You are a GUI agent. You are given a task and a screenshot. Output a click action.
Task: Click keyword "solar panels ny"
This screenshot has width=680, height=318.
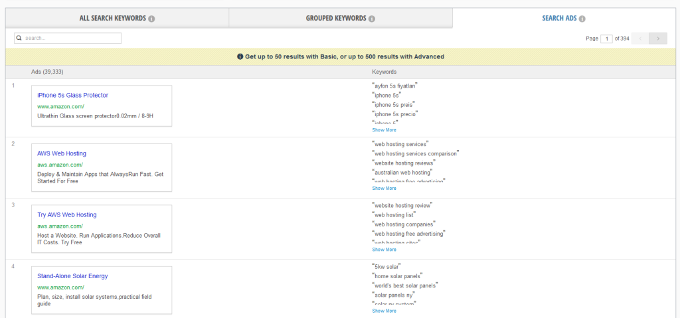394,295
